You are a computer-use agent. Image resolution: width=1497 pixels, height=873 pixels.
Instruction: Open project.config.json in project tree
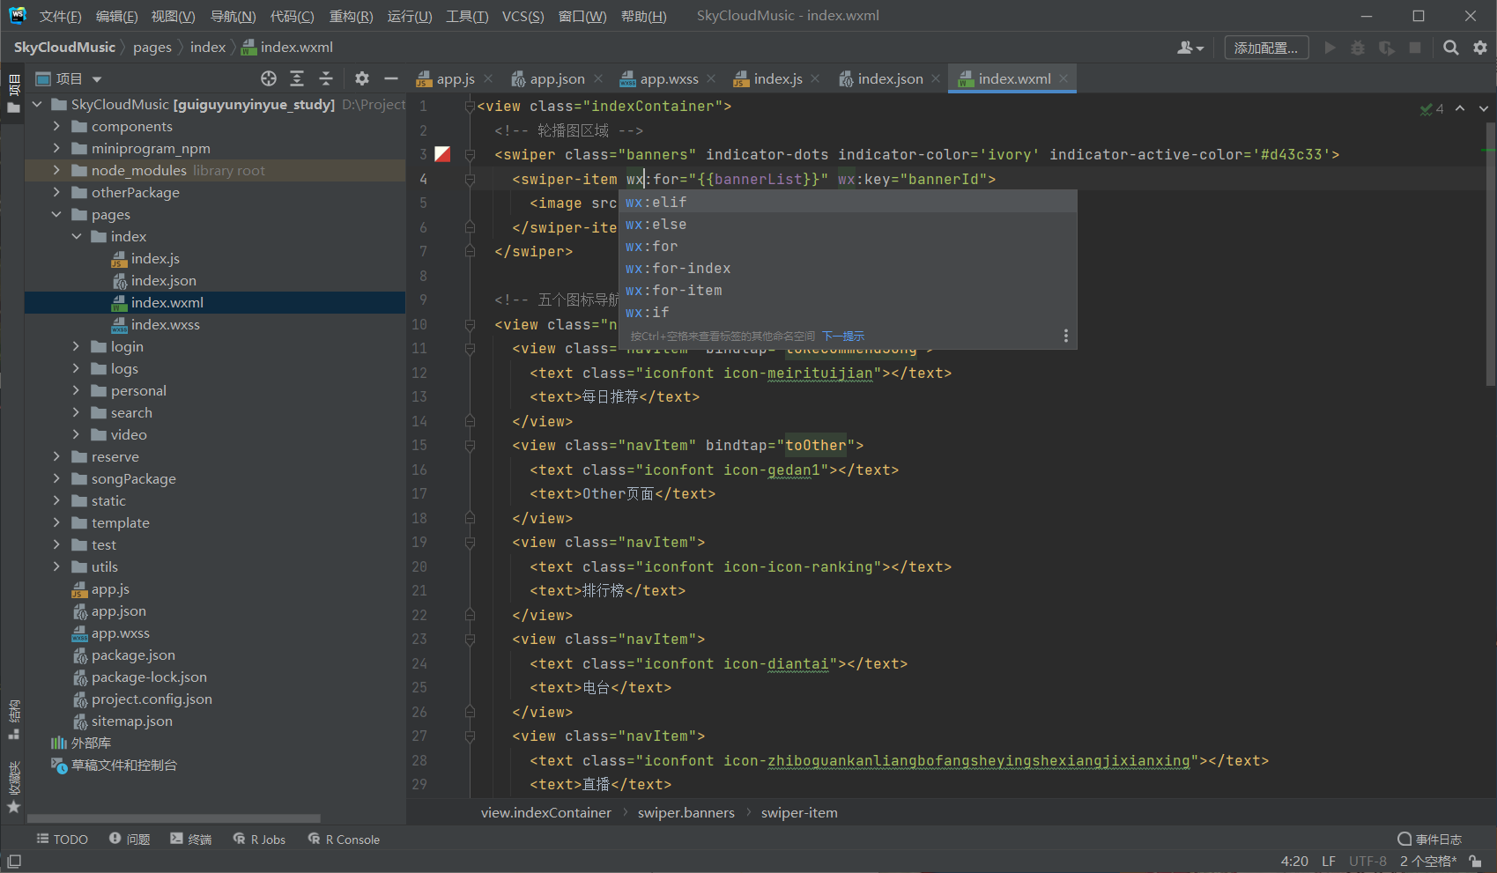point(152,699)
